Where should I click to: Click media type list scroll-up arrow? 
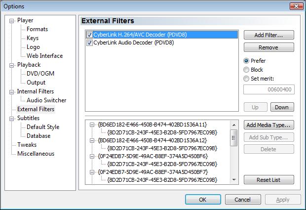coord(234,125)
